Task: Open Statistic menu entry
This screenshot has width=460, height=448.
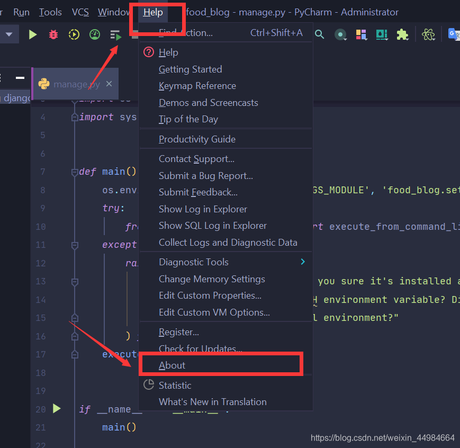Action: (226, 385)
